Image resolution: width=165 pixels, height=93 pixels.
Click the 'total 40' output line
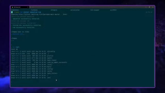tap(14, 49)
